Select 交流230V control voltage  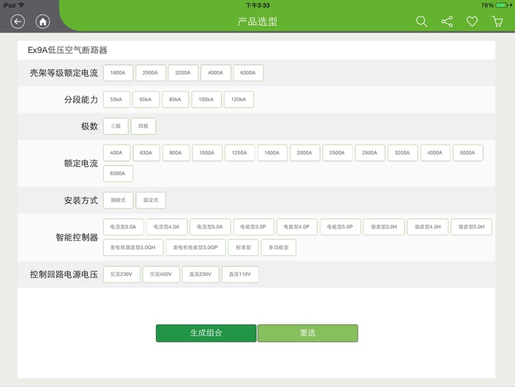pos(122,274)
